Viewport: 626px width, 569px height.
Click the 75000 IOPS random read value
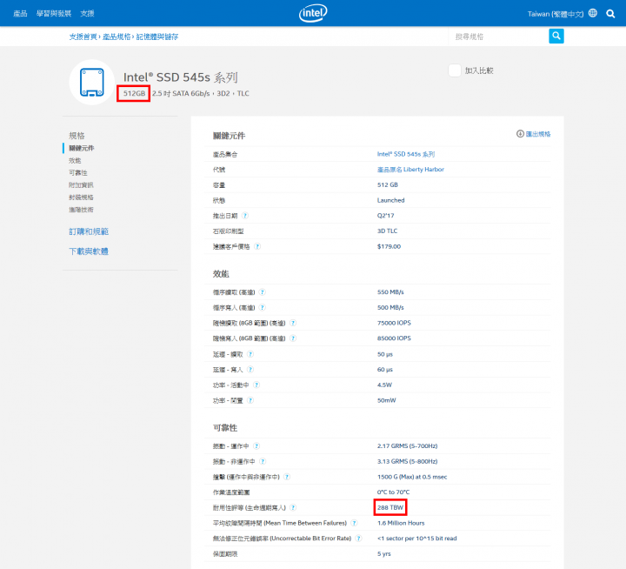pos(394,323)
